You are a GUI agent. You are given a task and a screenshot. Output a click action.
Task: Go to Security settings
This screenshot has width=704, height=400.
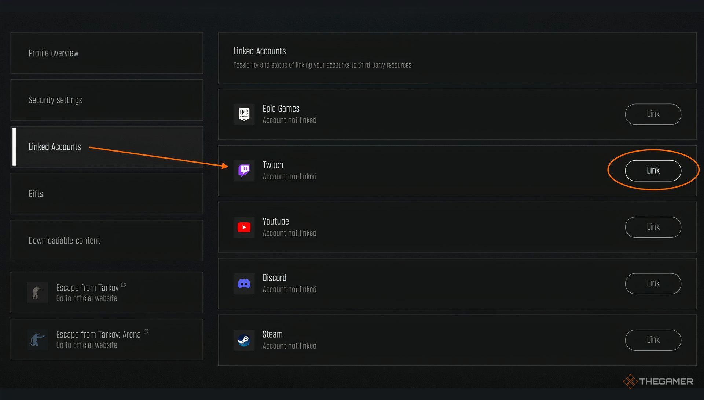click(x=106, y=100)
